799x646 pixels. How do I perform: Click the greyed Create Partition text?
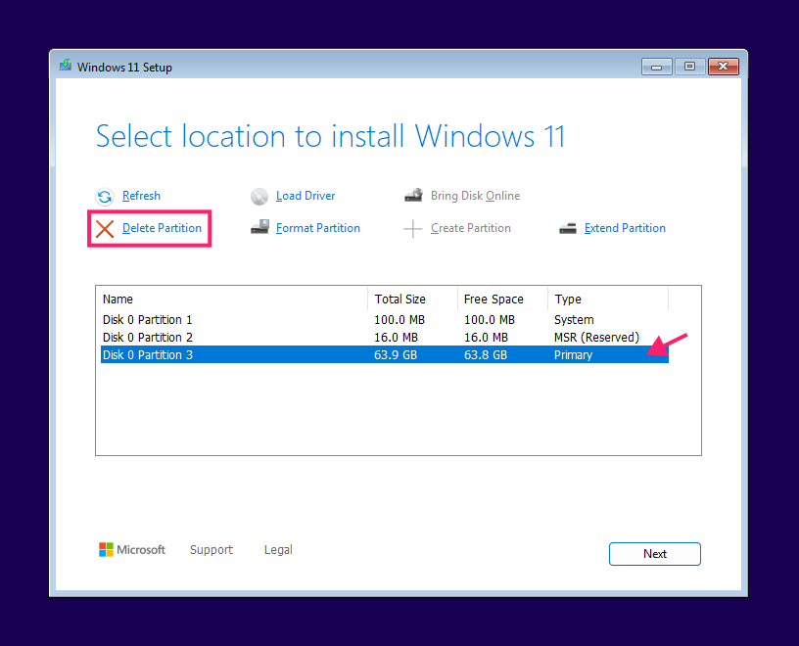coord(471,228)
